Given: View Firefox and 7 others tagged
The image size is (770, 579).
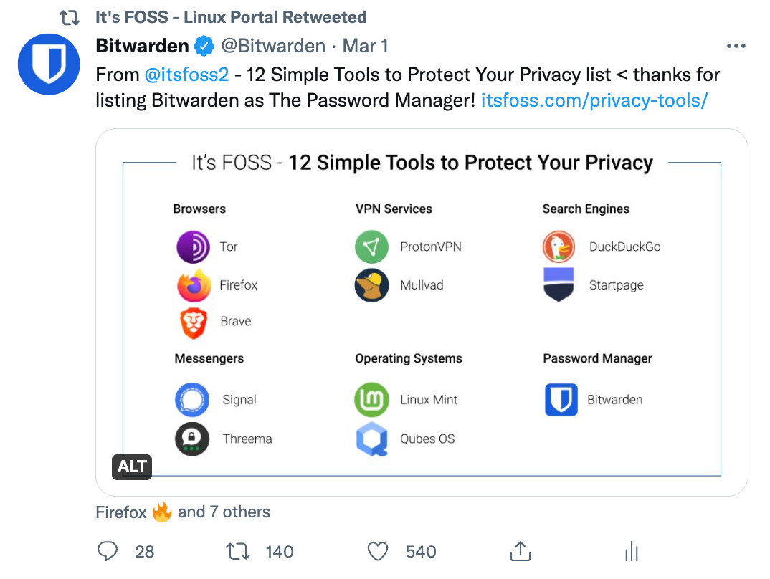Looking at the screenshot, I should pyautogui.click(x=183, y=512).
